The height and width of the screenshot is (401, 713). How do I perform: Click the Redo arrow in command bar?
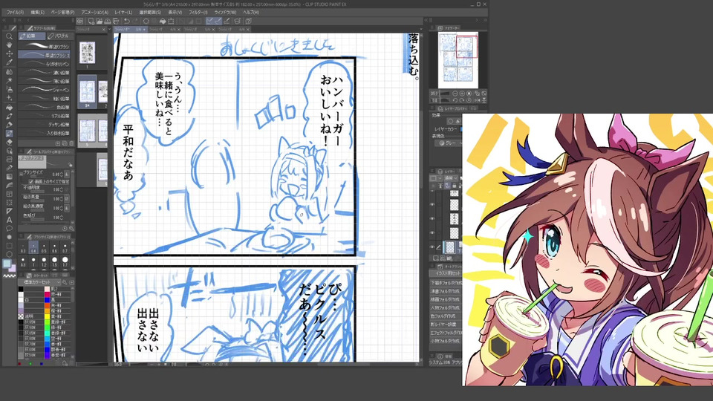click(x=135, y=21)
